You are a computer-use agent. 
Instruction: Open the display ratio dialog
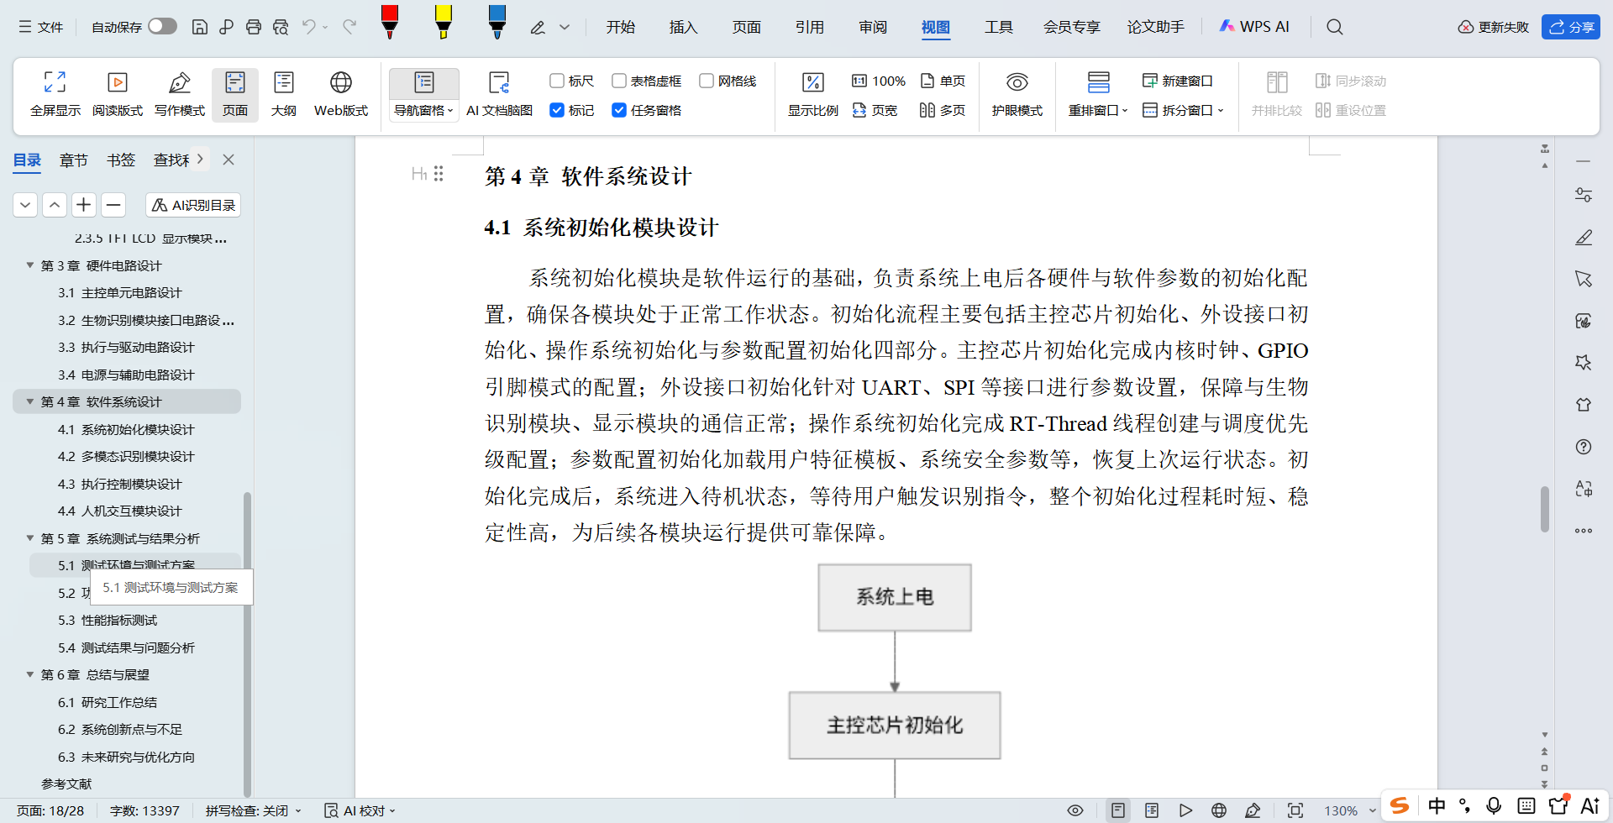[x=813, y=94]
